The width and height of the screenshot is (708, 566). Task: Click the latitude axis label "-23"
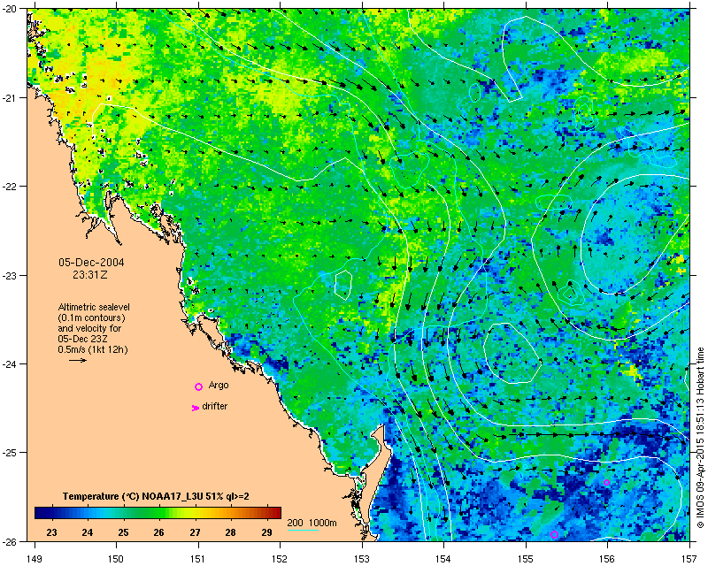point(11,275)
